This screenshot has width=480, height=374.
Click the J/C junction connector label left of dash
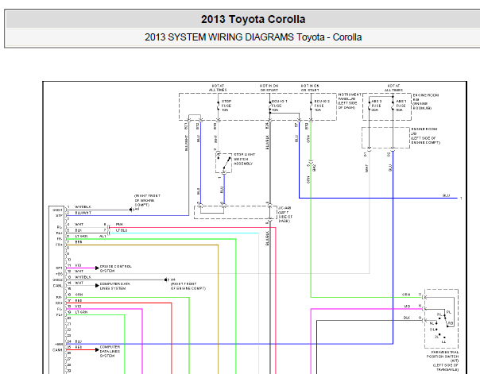(x=285, y=214)
